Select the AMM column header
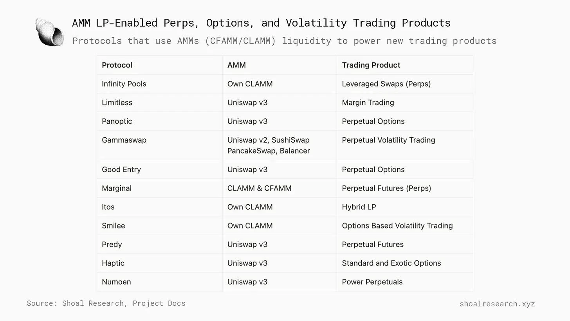 pos(236,65)
